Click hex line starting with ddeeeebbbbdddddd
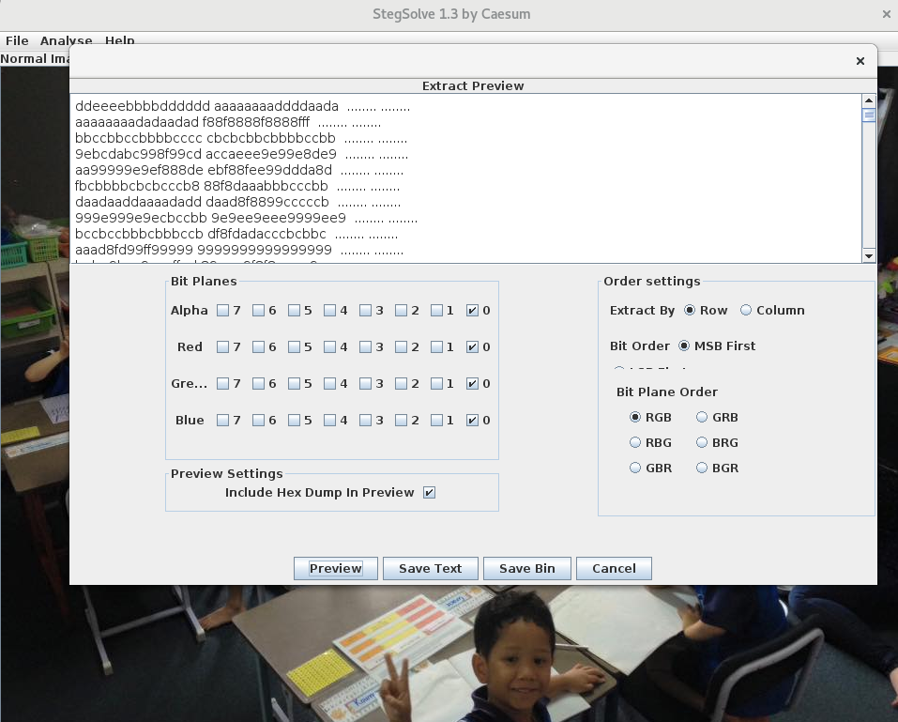The height and width of the screenshot is (722, 898). 242,107
